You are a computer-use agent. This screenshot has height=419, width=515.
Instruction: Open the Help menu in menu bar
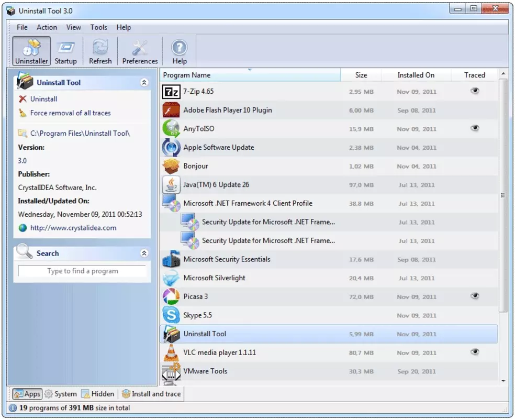click(124, 27)
